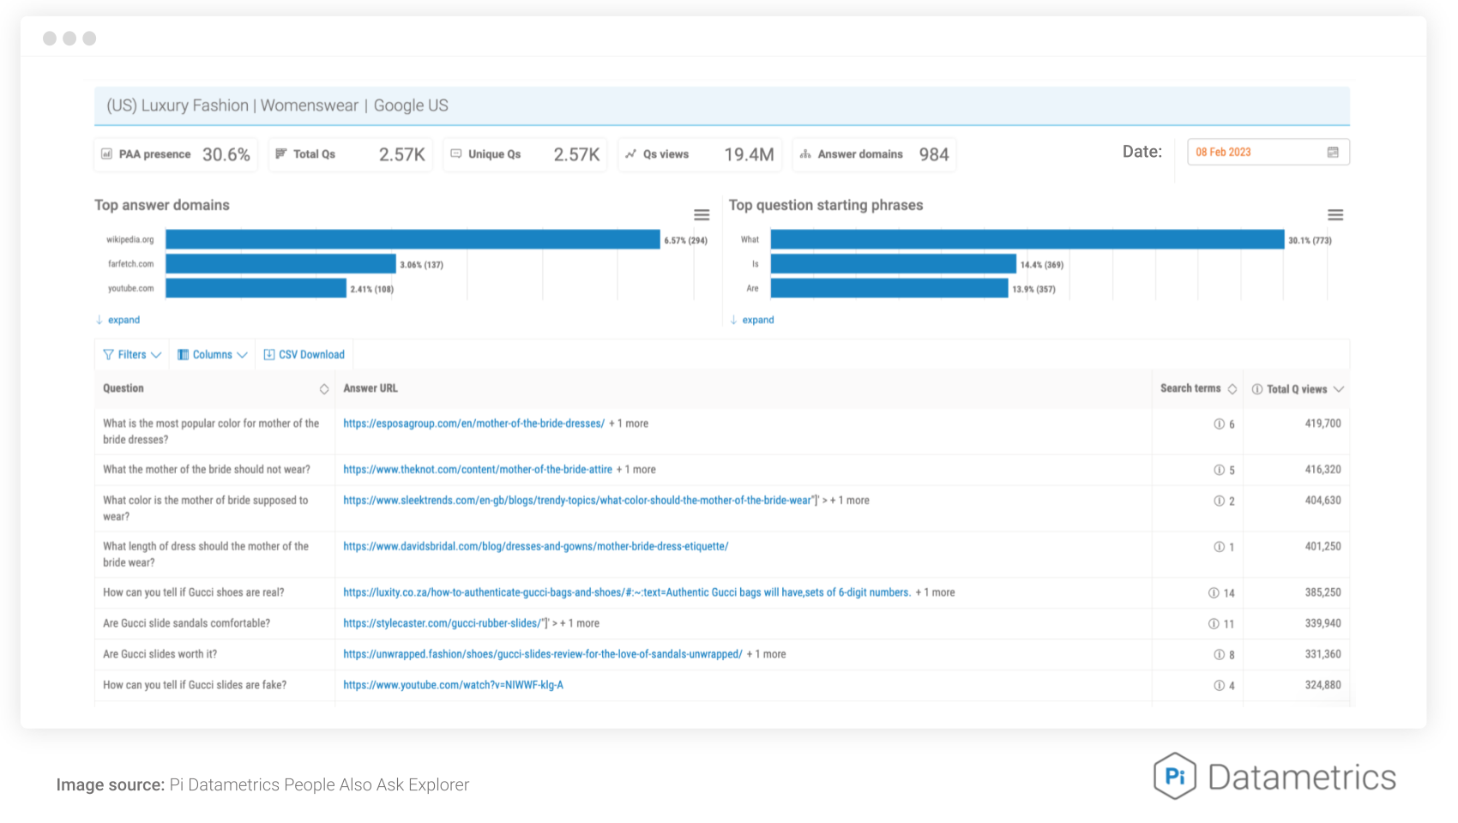Click the Total Qs icon
This screenshot has width=1458, height=823.
coord(281,153)
